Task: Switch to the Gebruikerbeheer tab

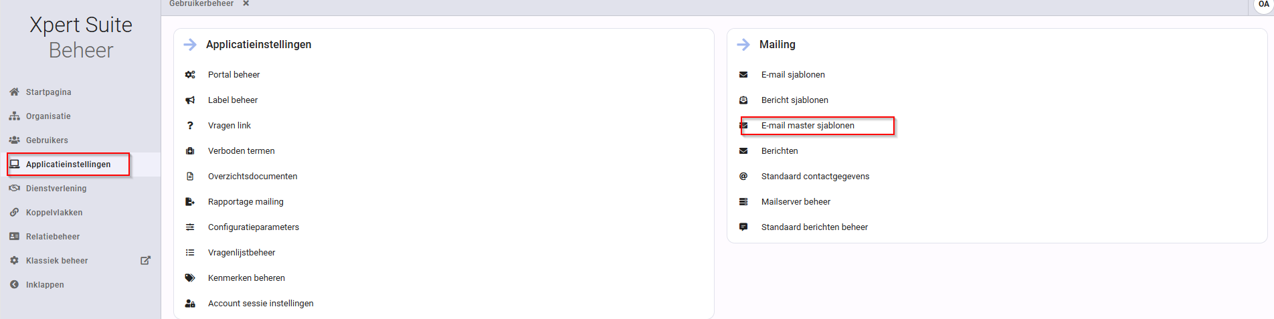Action: [x=201, y=3]
